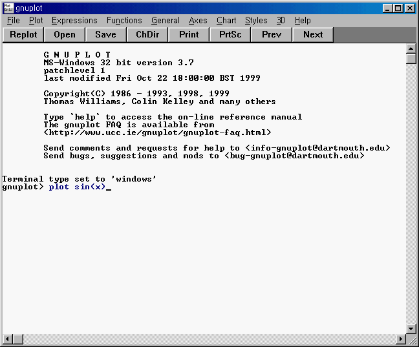
Task: Click the horizontal scrollbar right arrow
Action: pyautogui.click(x=400, y=339)
